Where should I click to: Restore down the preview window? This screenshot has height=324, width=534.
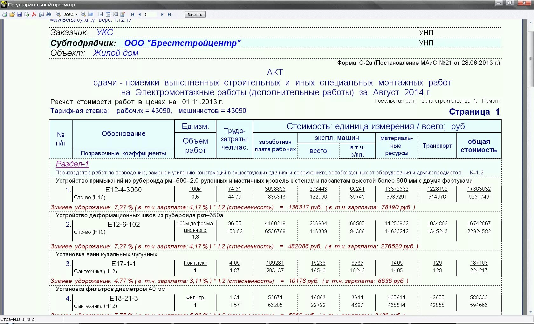(x=510, y=3)
